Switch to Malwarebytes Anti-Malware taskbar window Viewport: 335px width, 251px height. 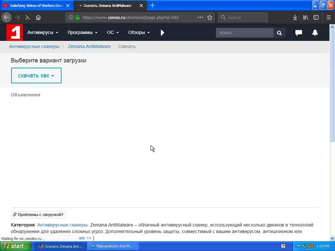113,246
